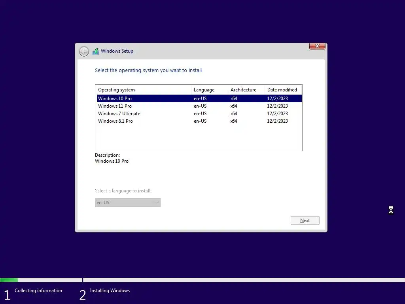Click the Operating system column header
Screen dimensions: 405x304
[143, 90]
